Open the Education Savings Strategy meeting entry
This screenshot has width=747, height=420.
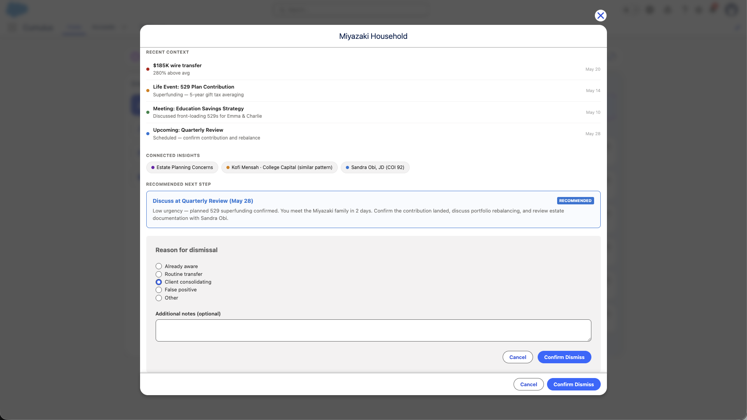(x=373, y=112)
